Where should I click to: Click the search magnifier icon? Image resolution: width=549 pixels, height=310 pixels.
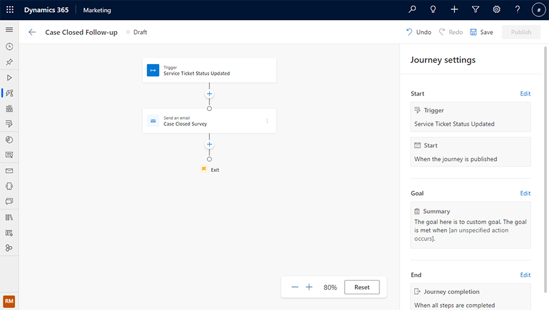point(412,10)
